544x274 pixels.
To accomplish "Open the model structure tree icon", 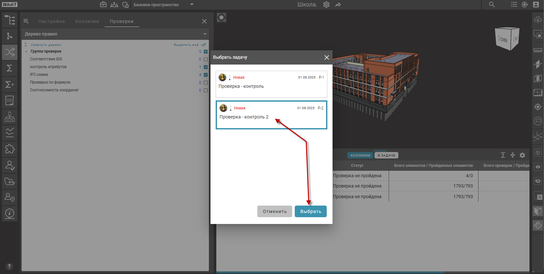I will coord(10,20).
